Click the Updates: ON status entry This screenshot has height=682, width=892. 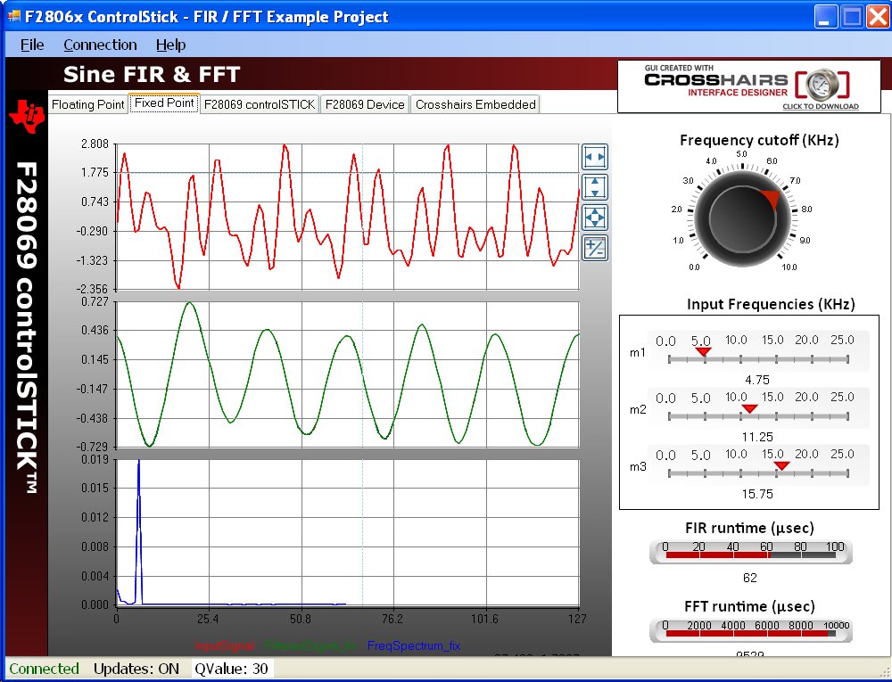tap(136, 669)
